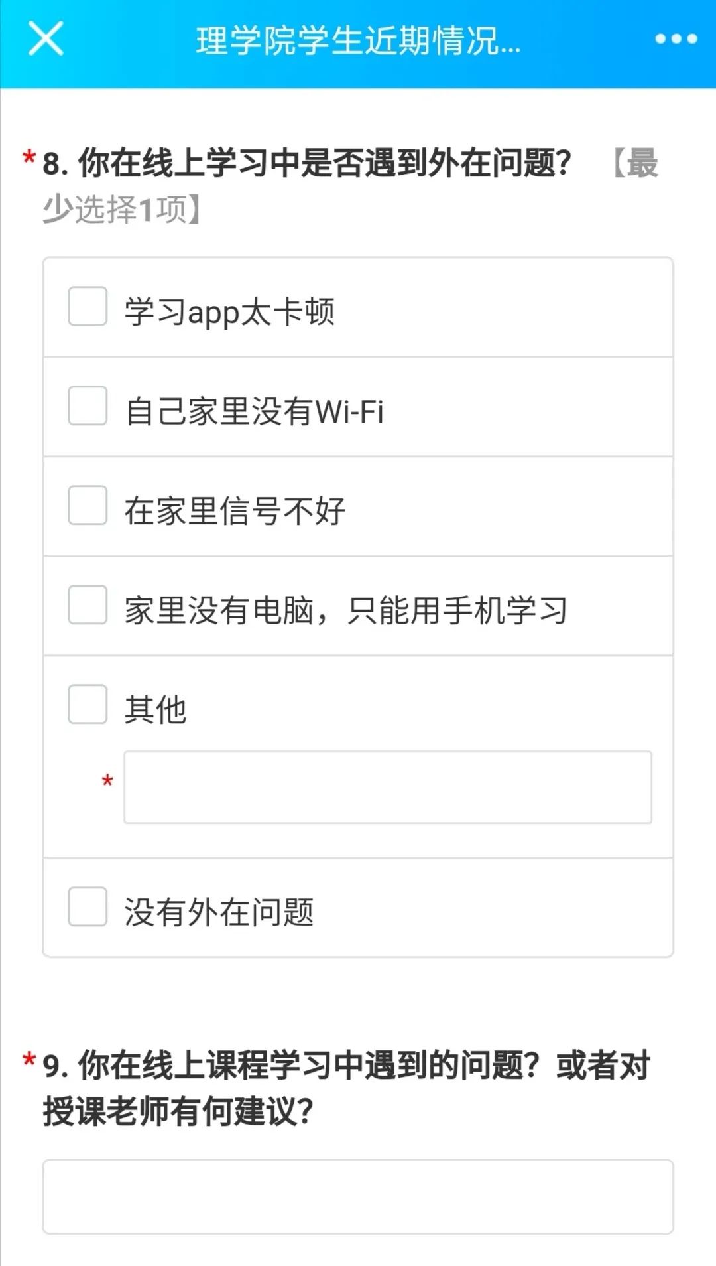Tap the '自己家里没有Wi-Fi' option label
This screenshot has height=1266, width=716.
[x=255, y=411]
